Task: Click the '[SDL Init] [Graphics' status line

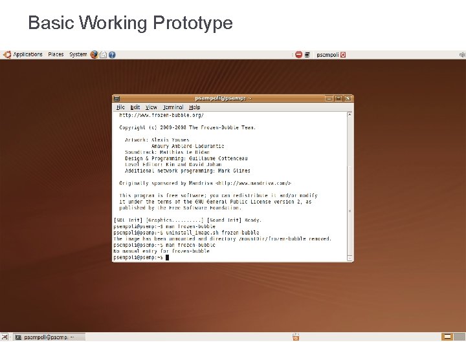Action: point(188,220)
